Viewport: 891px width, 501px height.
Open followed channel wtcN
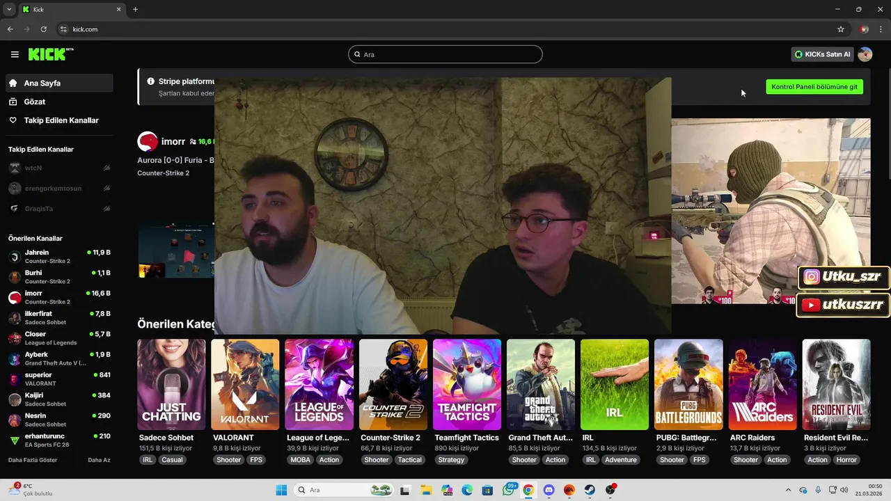59,168
